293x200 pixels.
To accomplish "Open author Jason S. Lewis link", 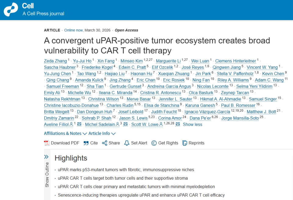I will 133,118.
